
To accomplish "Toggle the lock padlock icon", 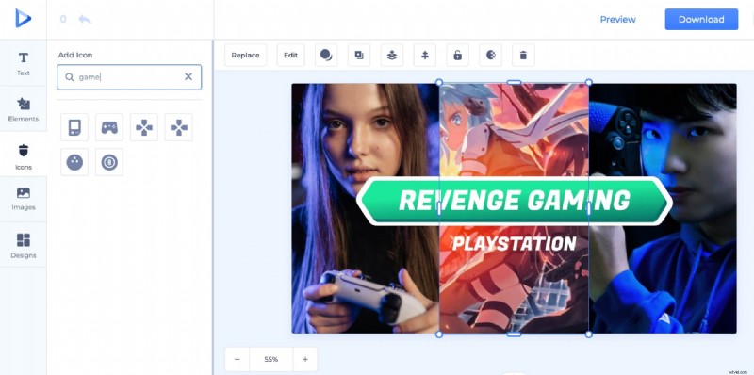I will [x=457, y=56].
